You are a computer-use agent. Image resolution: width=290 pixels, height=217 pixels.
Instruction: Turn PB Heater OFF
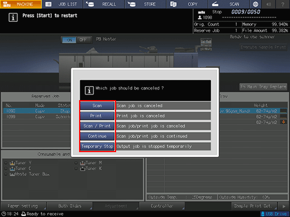(83, 40)
